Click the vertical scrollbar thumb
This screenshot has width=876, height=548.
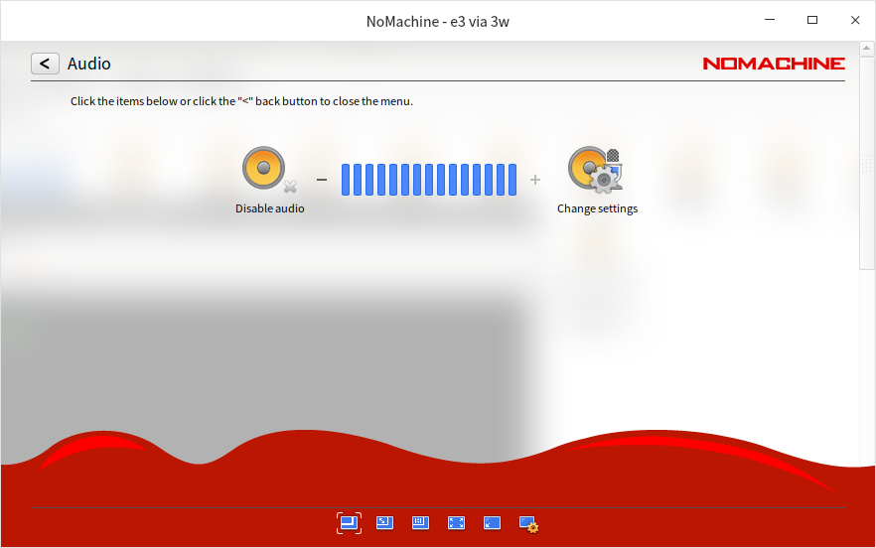(866, 163)
